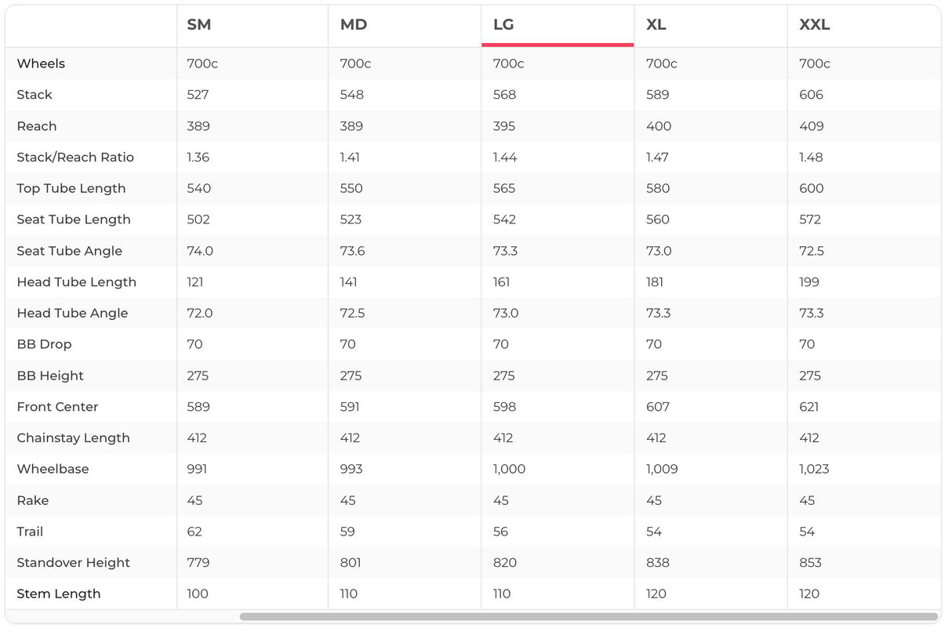Select the MD size column header
Viewport: 952px width, 632px height.
(x=354, y=25)
